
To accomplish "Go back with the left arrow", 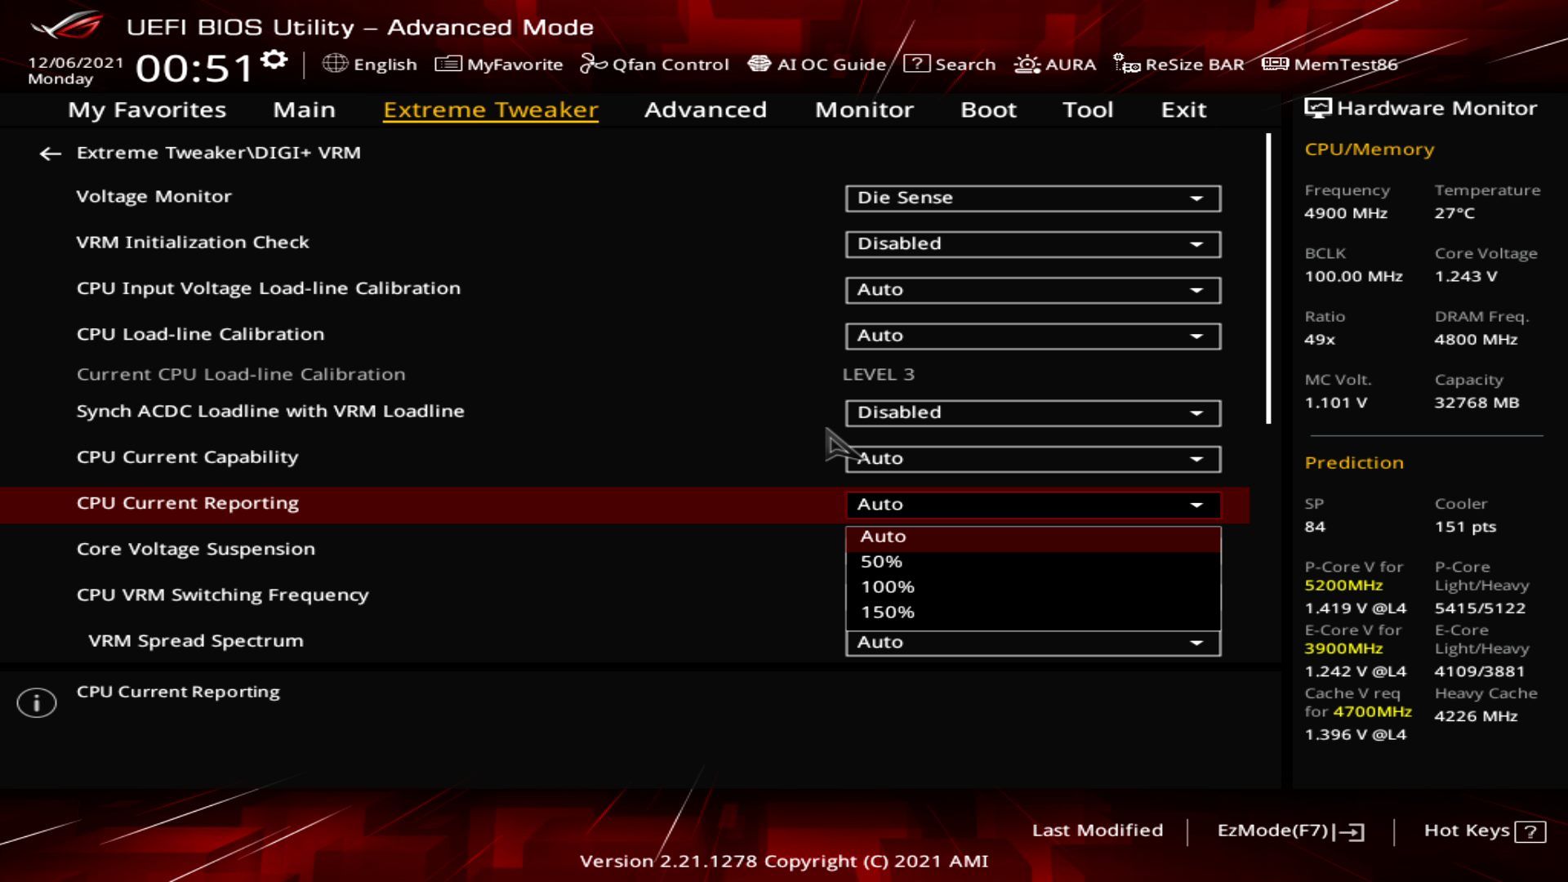I will click(51, 154).
